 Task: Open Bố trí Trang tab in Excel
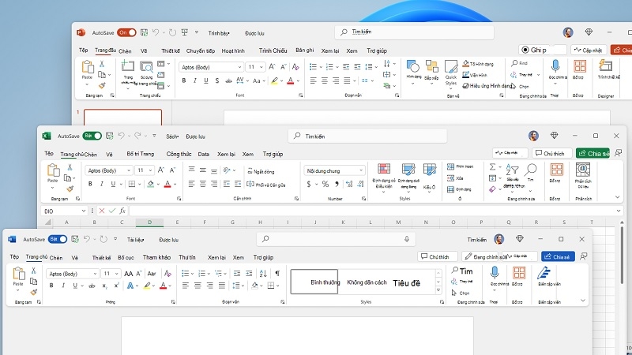[x=141, y=154]
